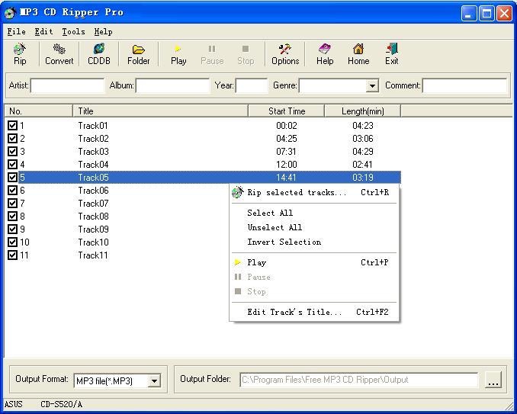Click the Exit toolbar icon
The image size is (517, 414).
coord(391,54)
